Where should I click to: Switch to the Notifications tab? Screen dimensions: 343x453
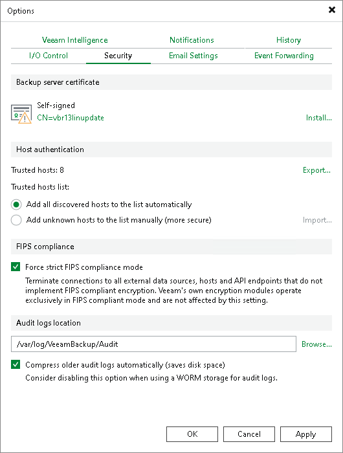tap(192, 40)
